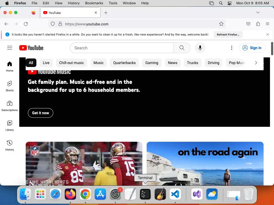Image resolution: width=274 pixels, height=205 pixels.
Task: Save to Pocket icon in toolbar
Action: pyautogui.click(x=248, y=24)
